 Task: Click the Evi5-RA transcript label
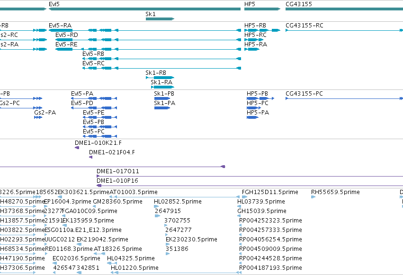(60, 26)
